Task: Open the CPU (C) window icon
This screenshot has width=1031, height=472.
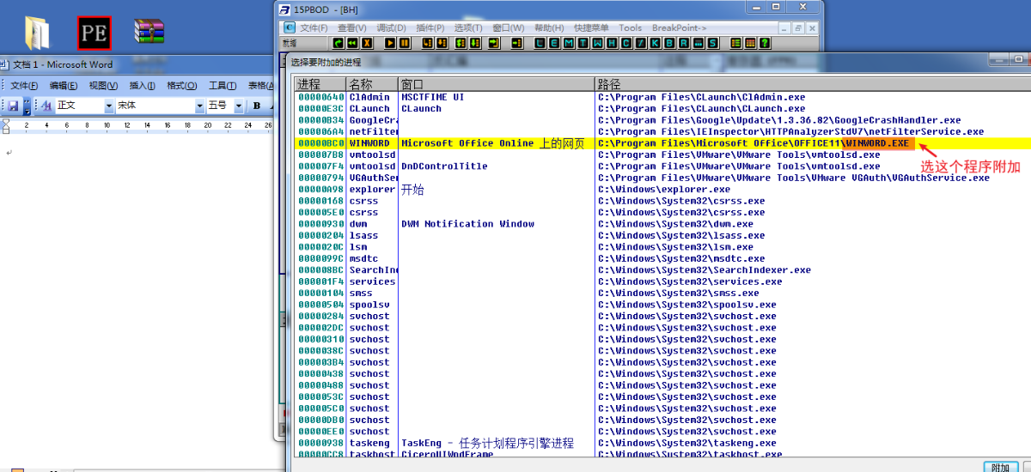Action: pos(626,43)
